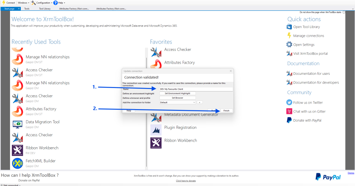The image size is (355, 186).
Task: Launch recent Attributes Factory icon for Gaspol OM SIT
Action: [17, 111]
